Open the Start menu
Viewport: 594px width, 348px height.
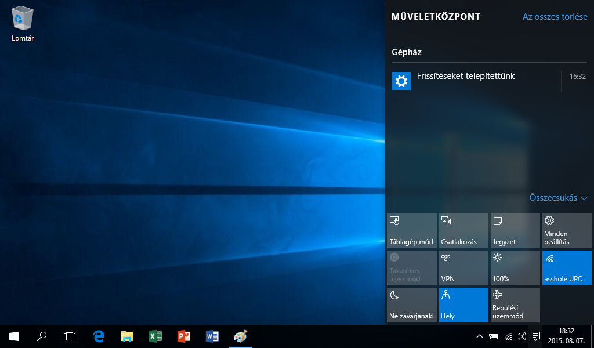click(x=14, y=336)
